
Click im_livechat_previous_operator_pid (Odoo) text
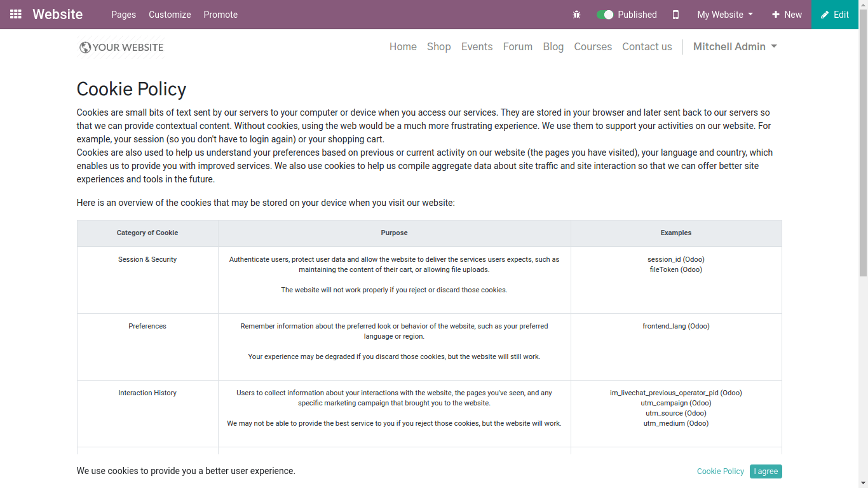pyautogui.click(x=676, y=393)
